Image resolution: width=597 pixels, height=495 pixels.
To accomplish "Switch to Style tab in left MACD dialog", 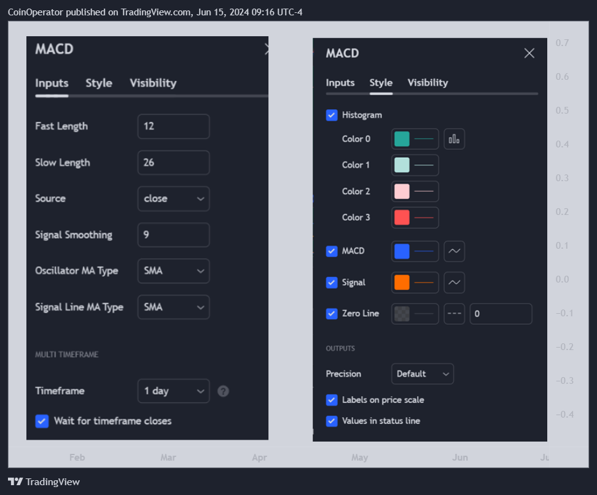I will tap(99, 83).
